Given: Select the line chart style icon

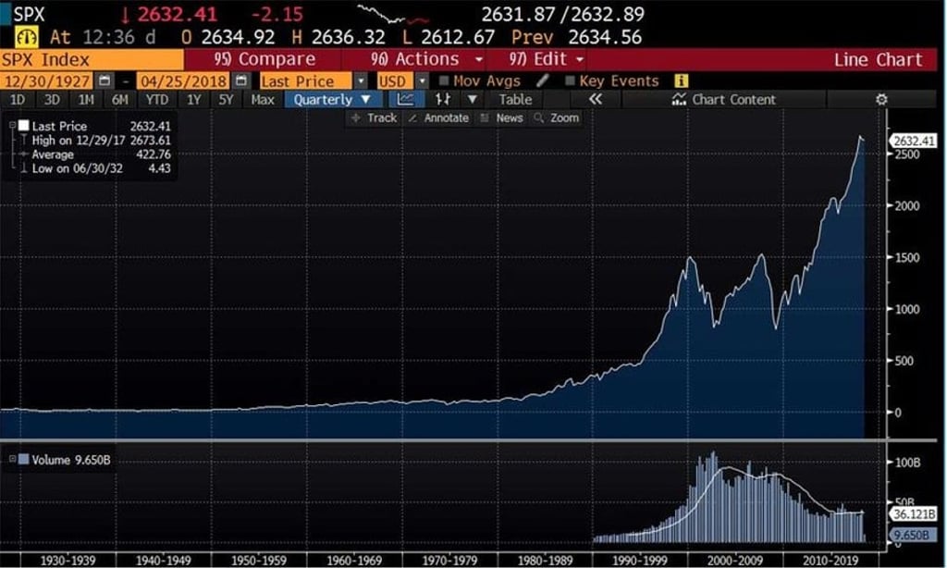Looking at the screenshot, I should [407, 99].
